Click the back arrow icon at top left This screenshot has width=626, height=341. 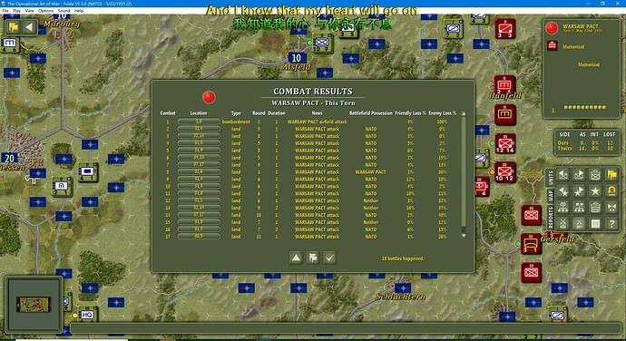click(29, 27)
